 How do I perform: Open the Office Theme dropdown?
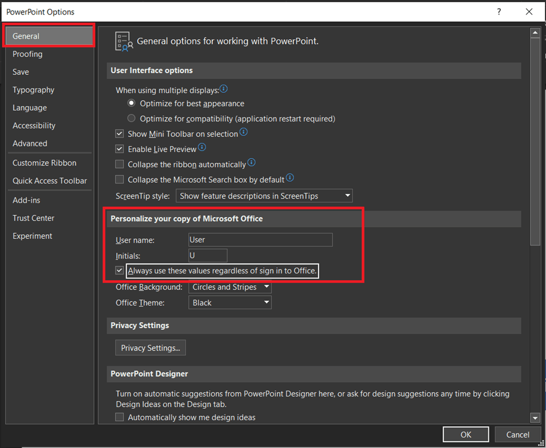pos(230,303)
